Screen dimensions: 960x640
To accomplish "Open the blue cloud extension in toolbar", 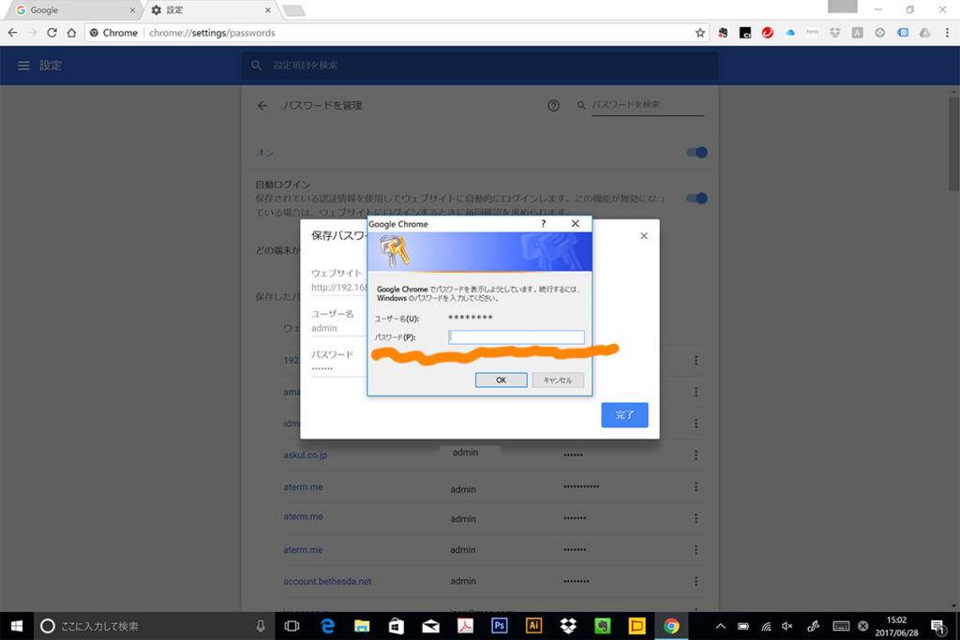I will click(789, 33).
